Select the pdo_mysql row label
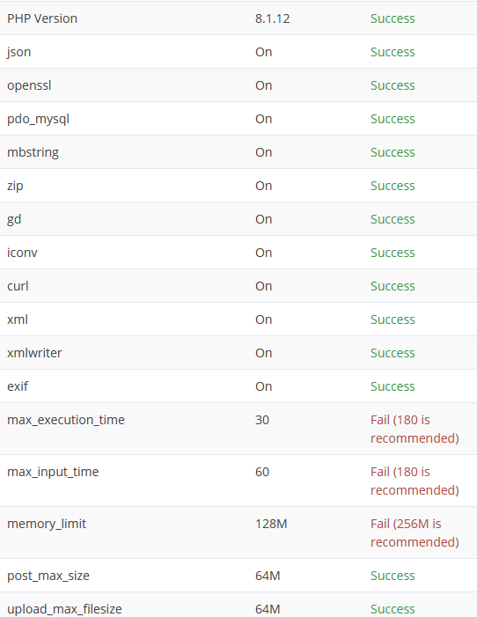 [38, 119]
